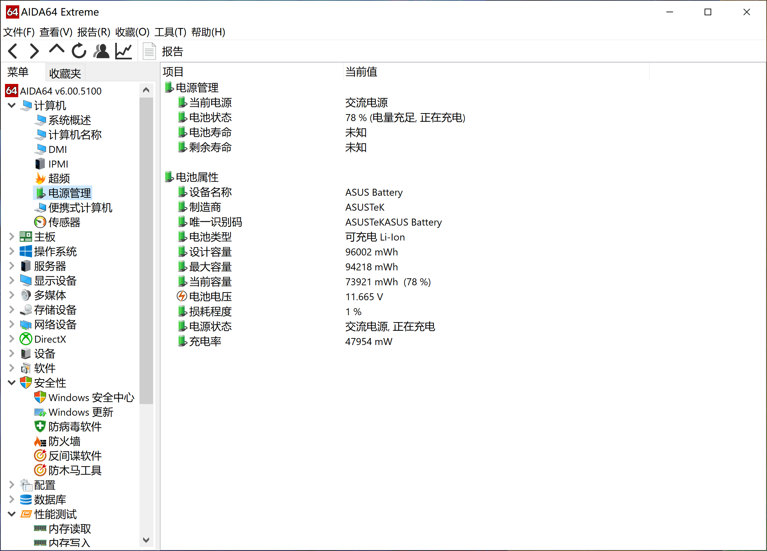Open the graph chart toolbar icon

point(124,51)
